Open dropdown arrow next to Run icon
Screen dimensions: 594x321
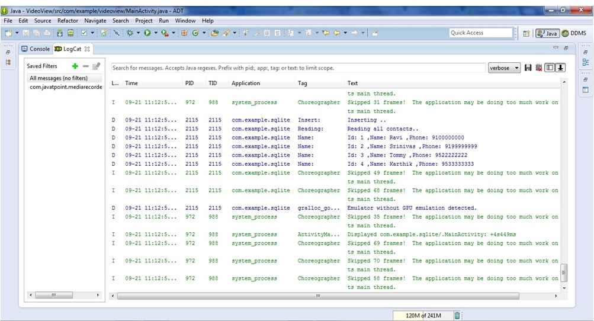click(x=155, y=33)
